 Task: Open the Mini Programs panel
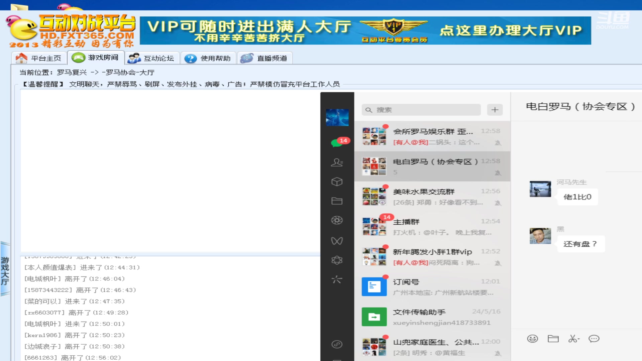pyautogui.click(x=337, y=260)
